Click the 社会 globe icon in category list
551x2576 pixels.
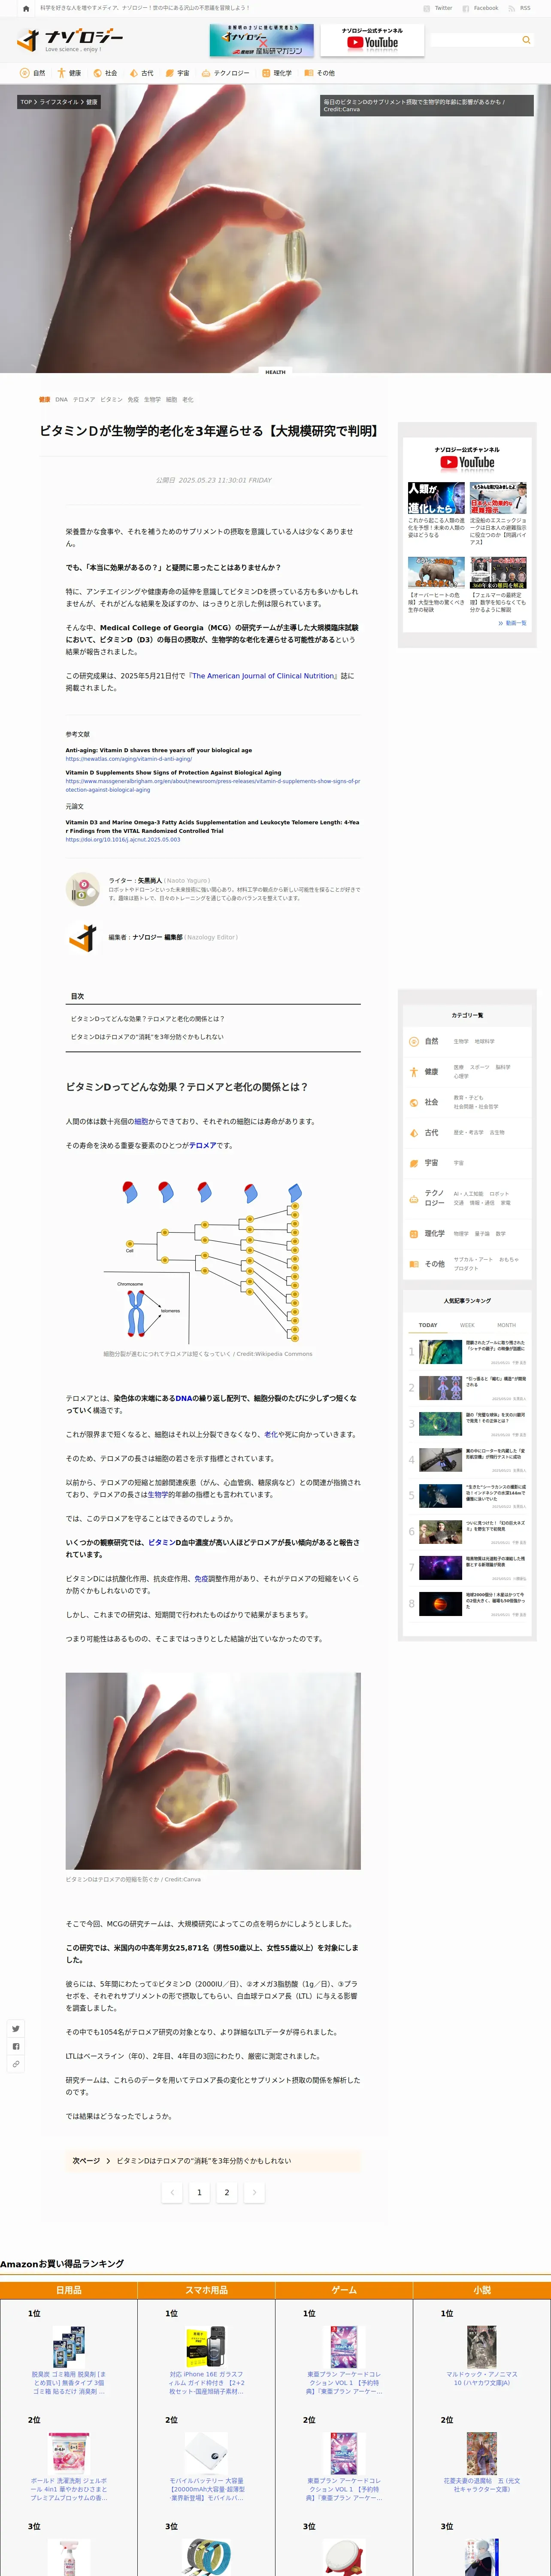[414, 1102]
